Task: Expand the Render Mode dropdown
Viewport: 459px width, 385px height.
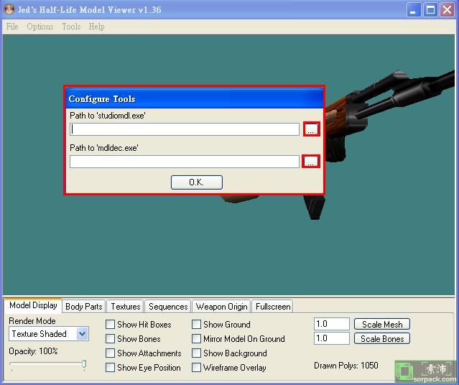Action: [x=83, y=334]
